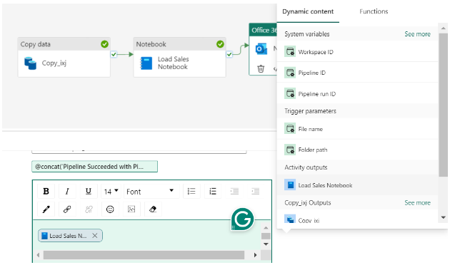Click the dynamic content panel scroll up arrow
The image size is (450, 270).
click(x=443, y=28)
